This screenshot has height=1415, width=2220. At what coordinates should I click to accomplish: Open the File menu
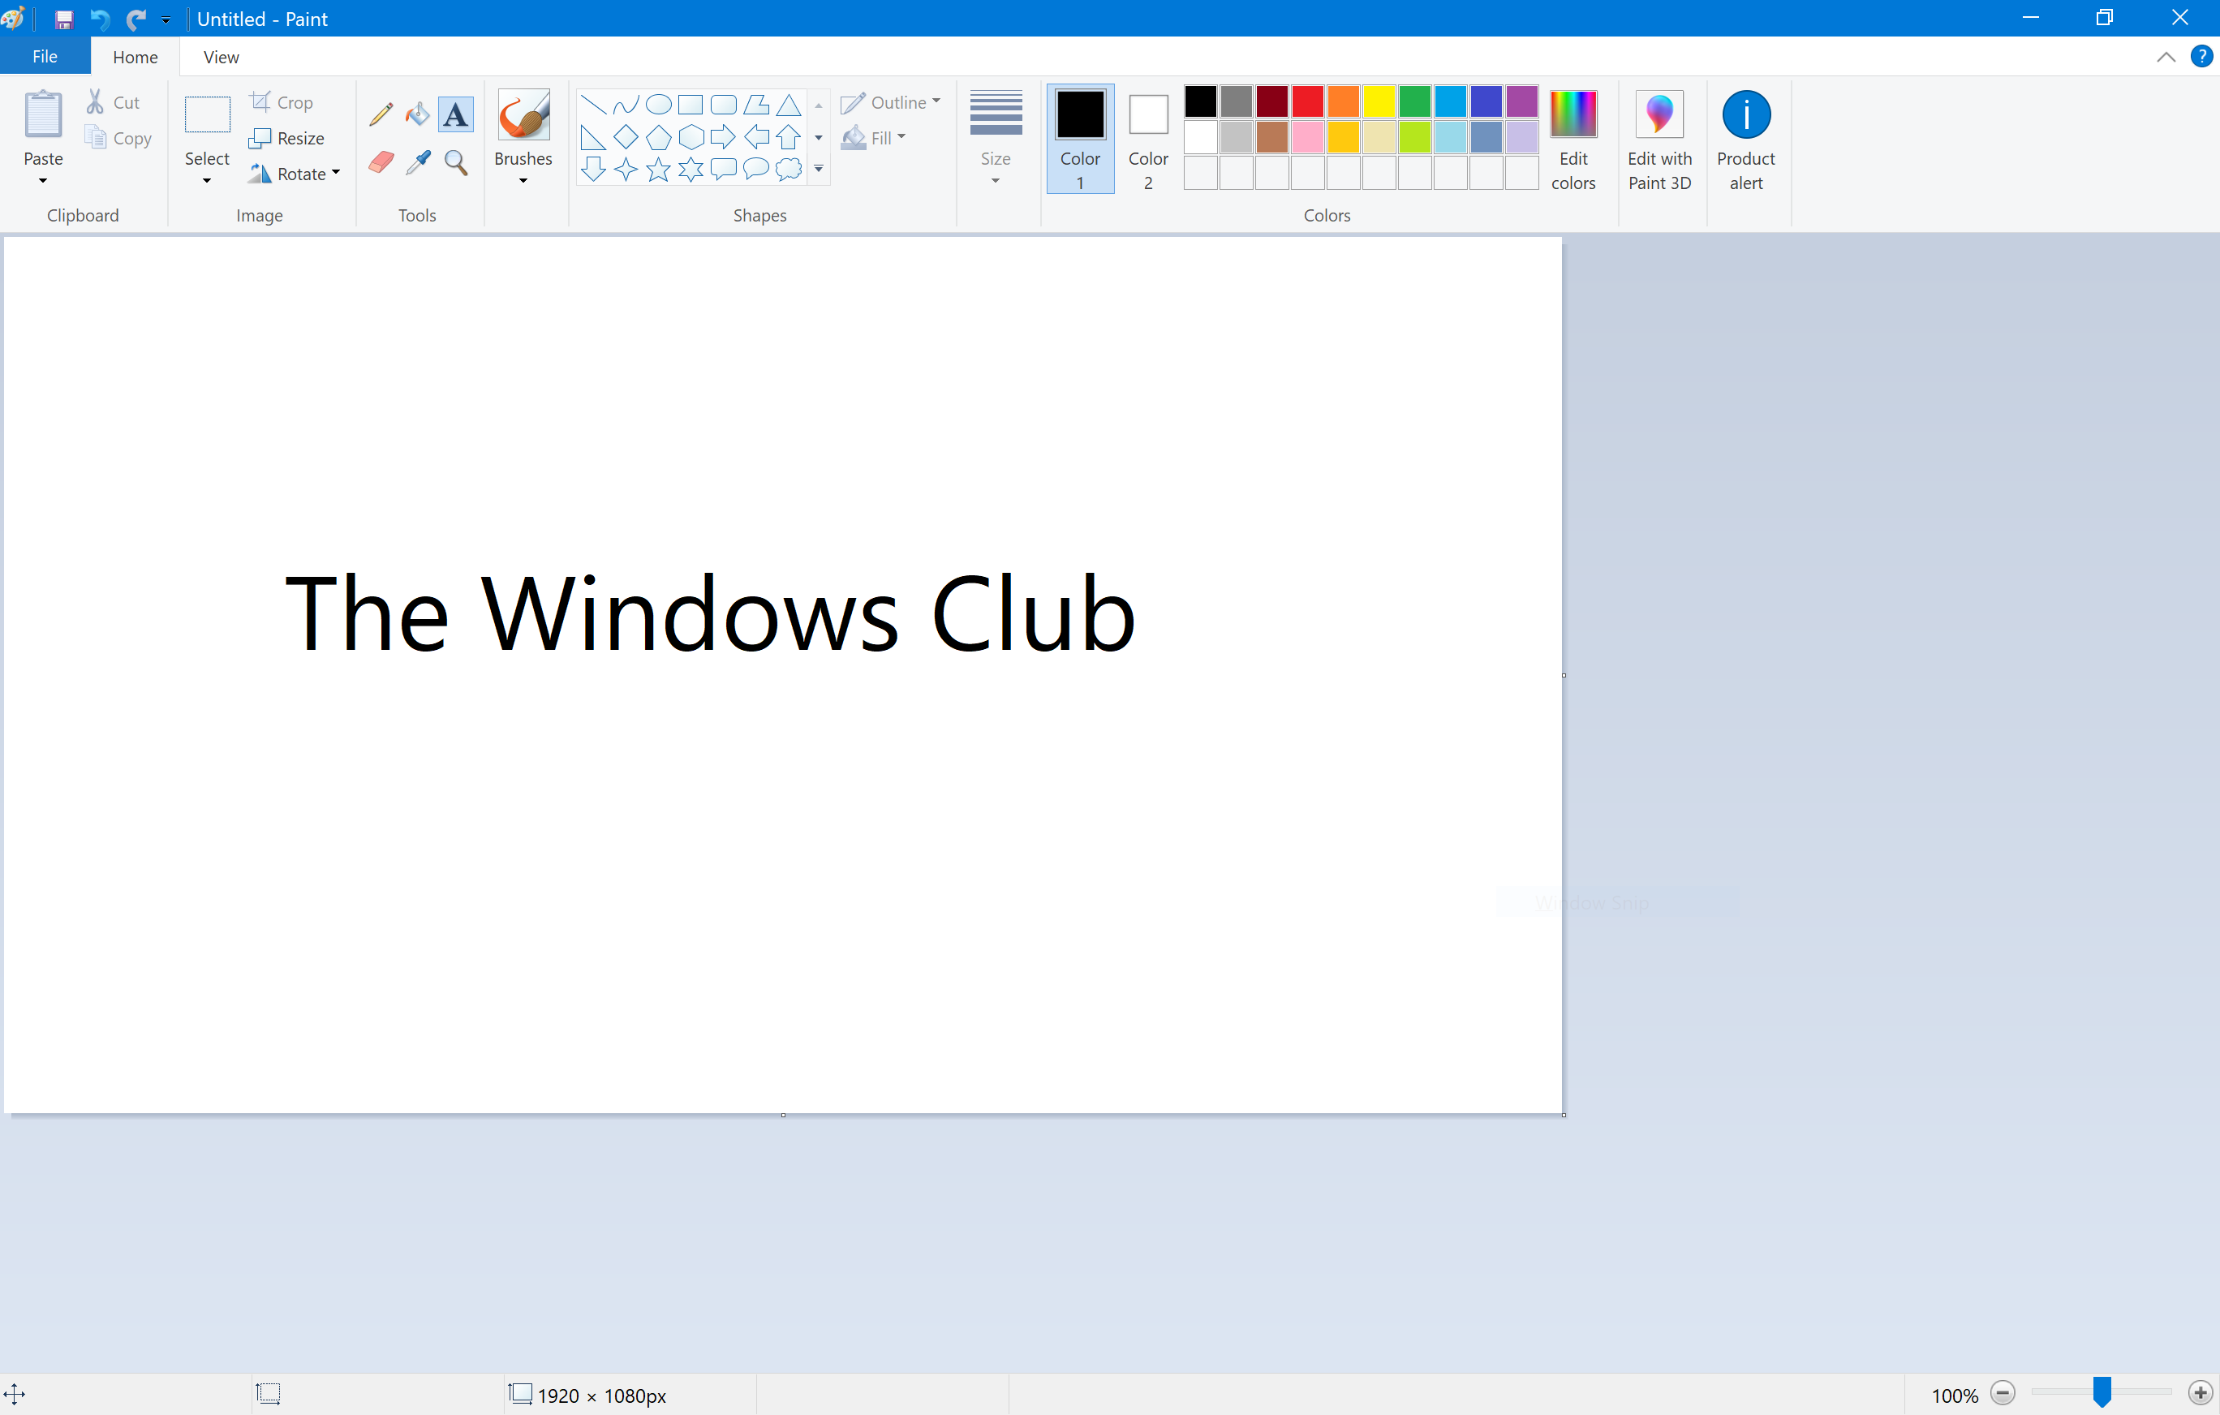tap(45, 57)
